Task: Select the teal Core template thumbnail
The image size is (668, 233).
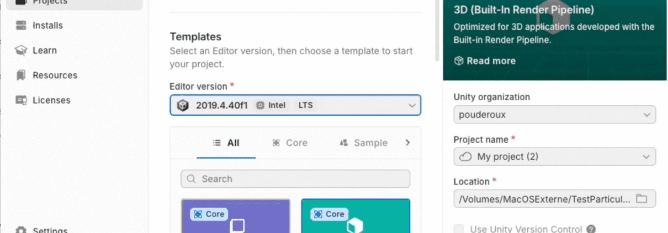Action: [x=356, y=216]
